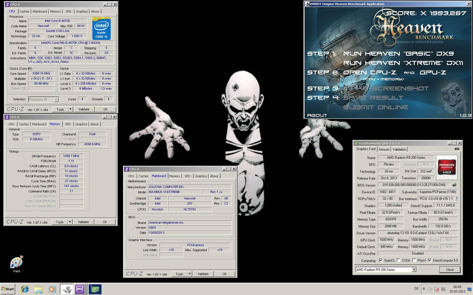
Task: Click the network icon in system tray
Action: click(443, 289)
